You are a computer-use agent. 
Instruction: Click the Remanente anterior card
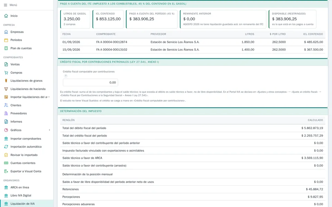(x=223, y=19)
